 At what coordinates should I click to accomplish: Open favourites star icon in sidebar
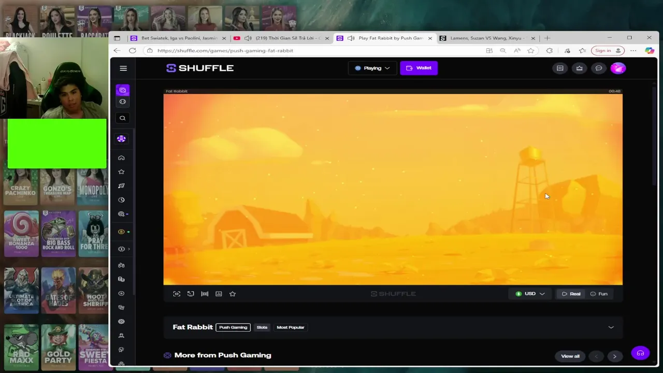[x=121, y=171]
